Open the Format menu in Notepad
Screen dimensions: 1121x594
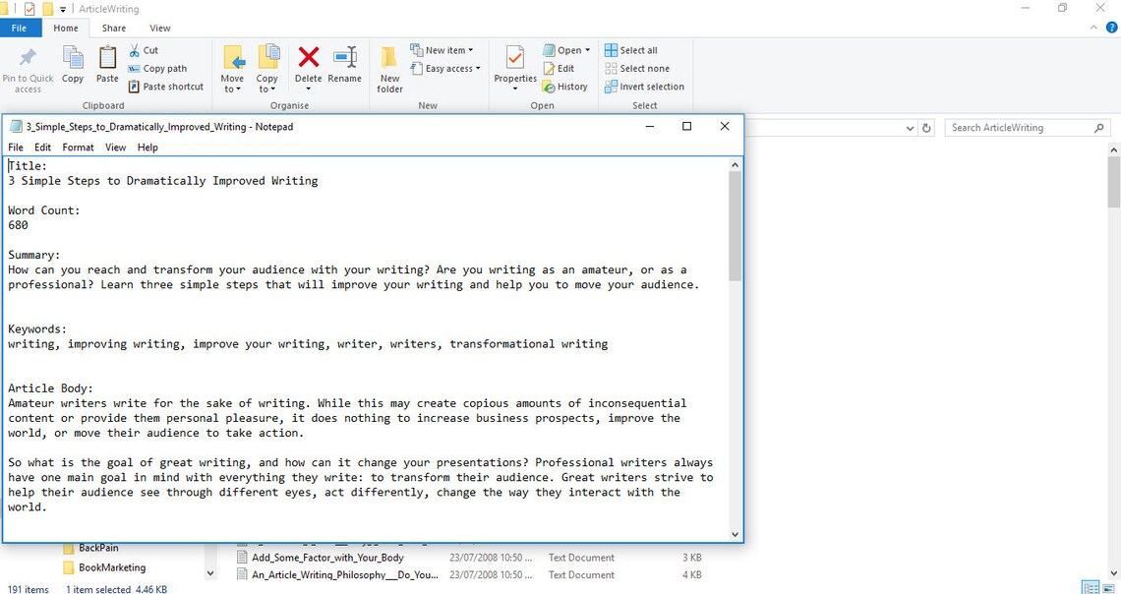tap(78, 147)
